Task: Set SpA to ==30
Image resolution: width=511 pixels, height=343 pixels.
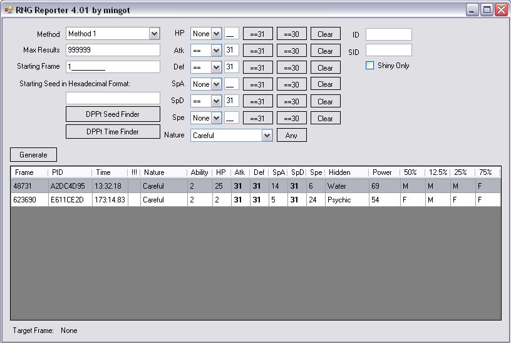Action: point(292,84)
